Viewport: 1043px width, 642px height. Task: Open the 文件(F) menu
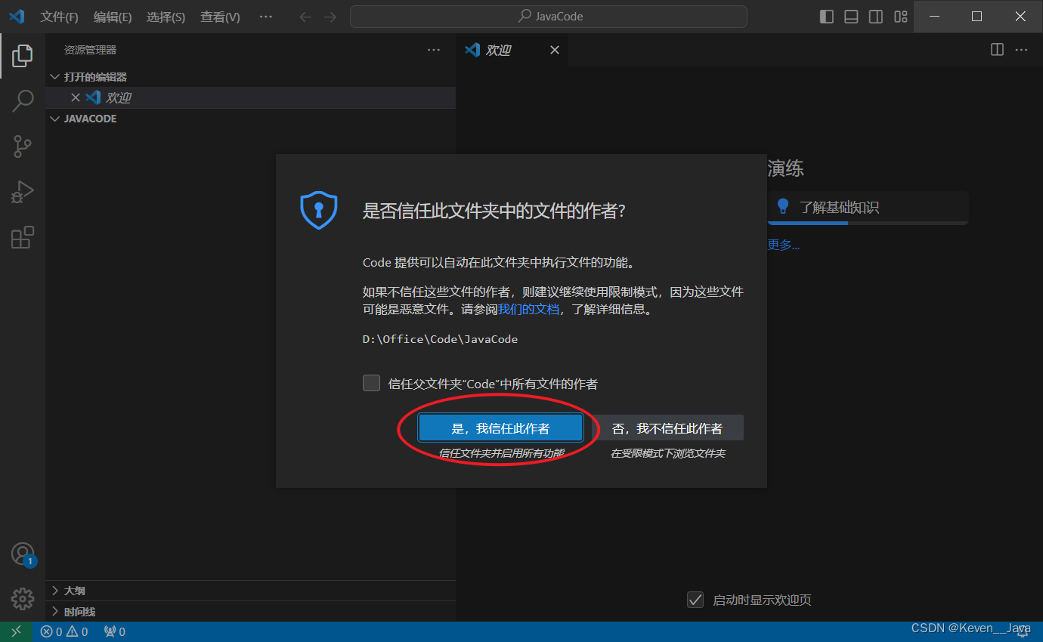pyautogui.click(x=59, y=17)
